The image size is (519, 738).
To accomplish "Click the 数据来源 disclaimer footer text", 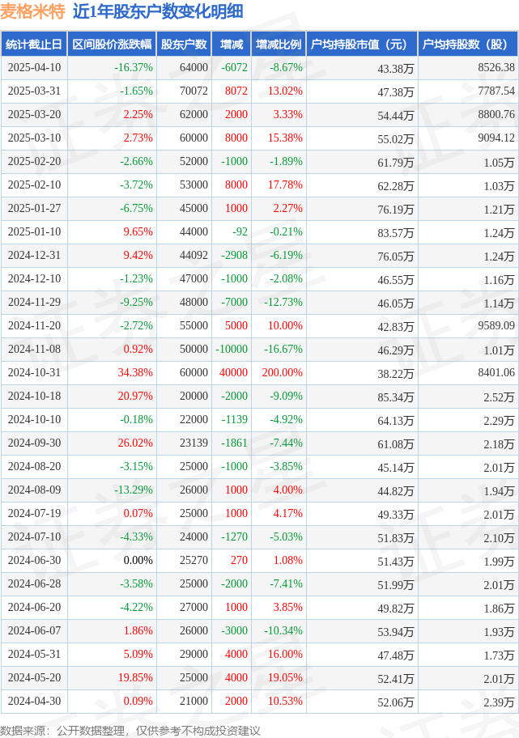I will coord(130,731).
